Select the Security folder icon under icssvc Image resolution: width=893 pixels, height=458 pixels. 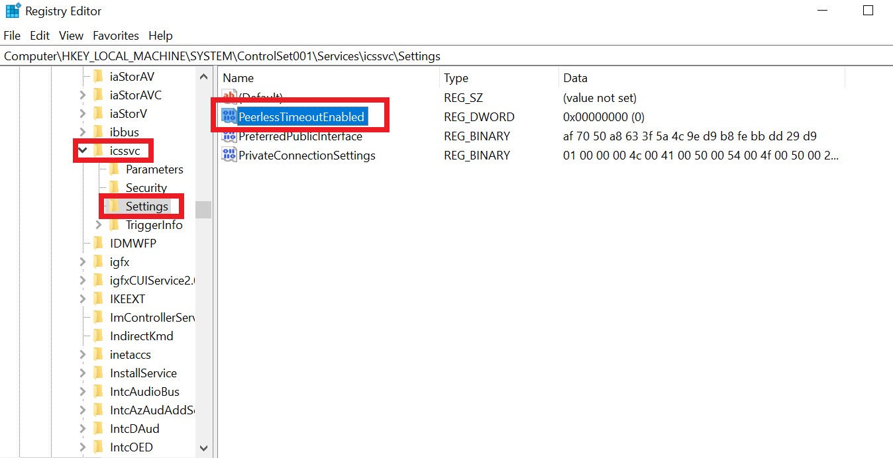(114, 187)
